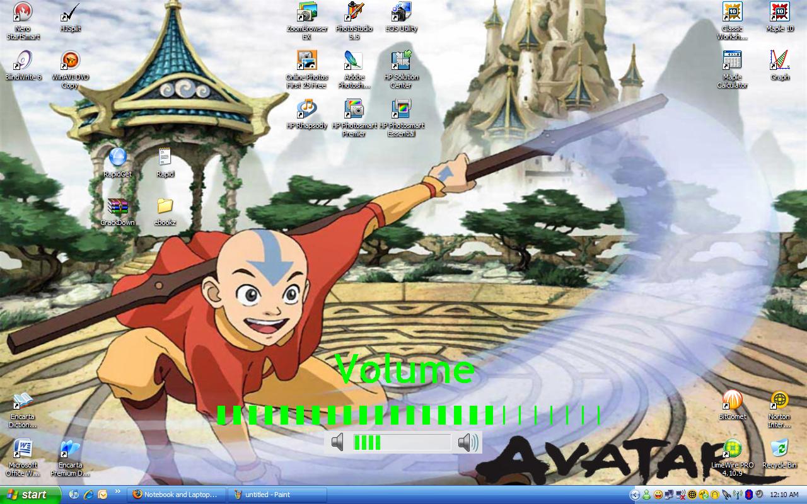Open Norton Internet Security shortcut

780,409
